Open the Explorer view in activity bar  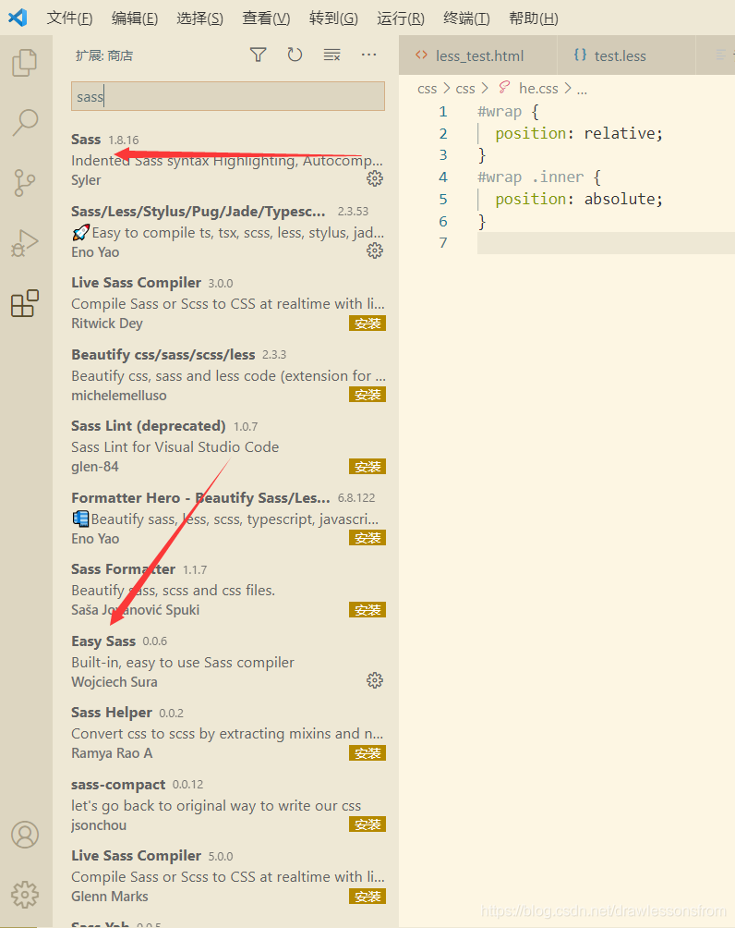tap(25, 62)
